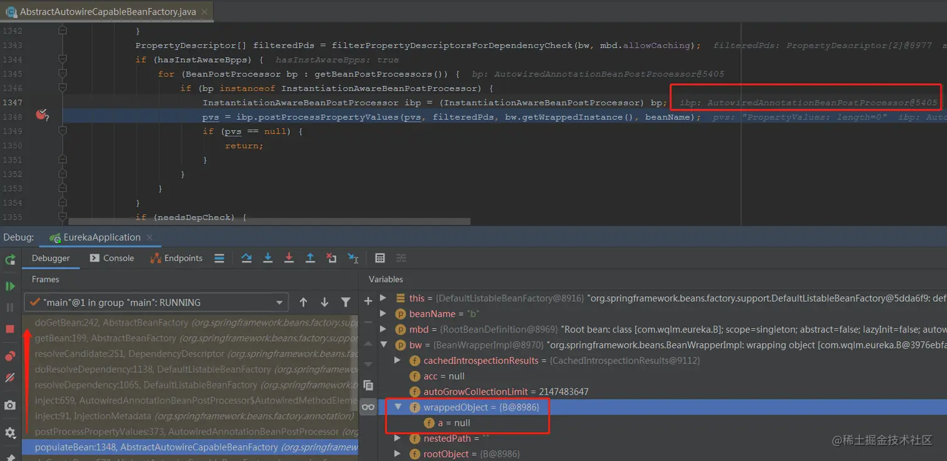Open the Evaluate Expression calculator icon
The width and height of the screenshot is (947, 461).
click(380, 258)
